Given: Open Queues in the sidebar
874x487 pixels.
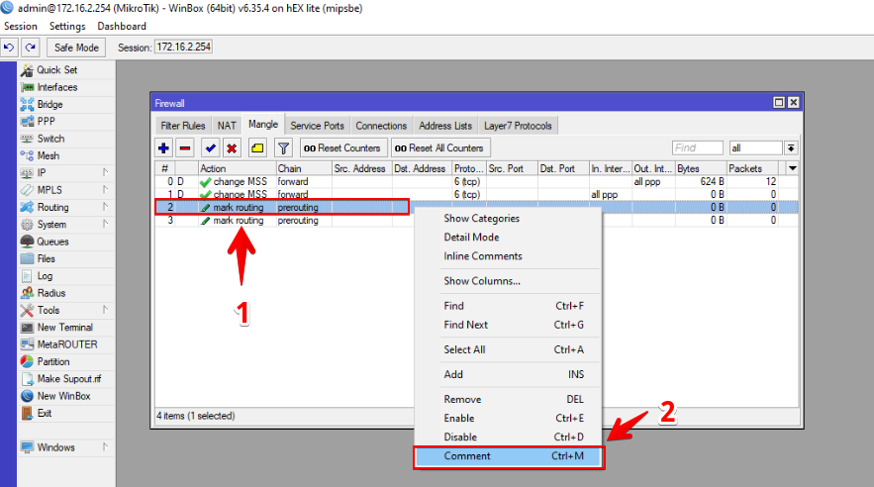Looking at the screenshot, I should (52, 242).
